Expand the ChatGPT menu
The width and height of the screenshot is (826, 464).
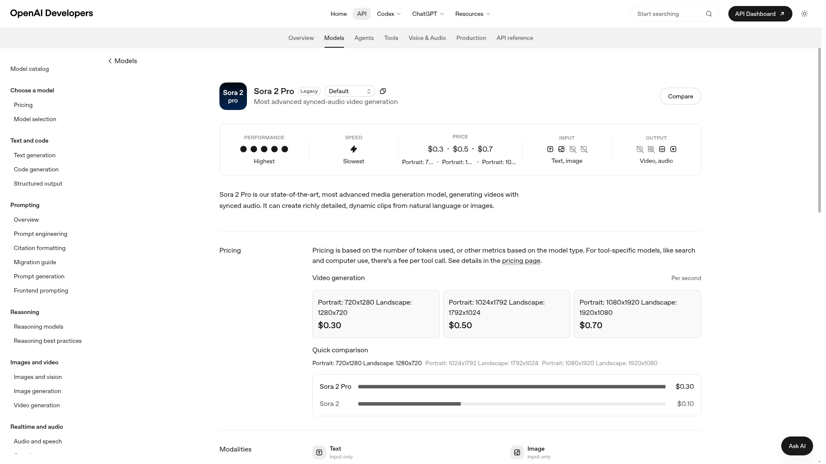pos(428,14)
